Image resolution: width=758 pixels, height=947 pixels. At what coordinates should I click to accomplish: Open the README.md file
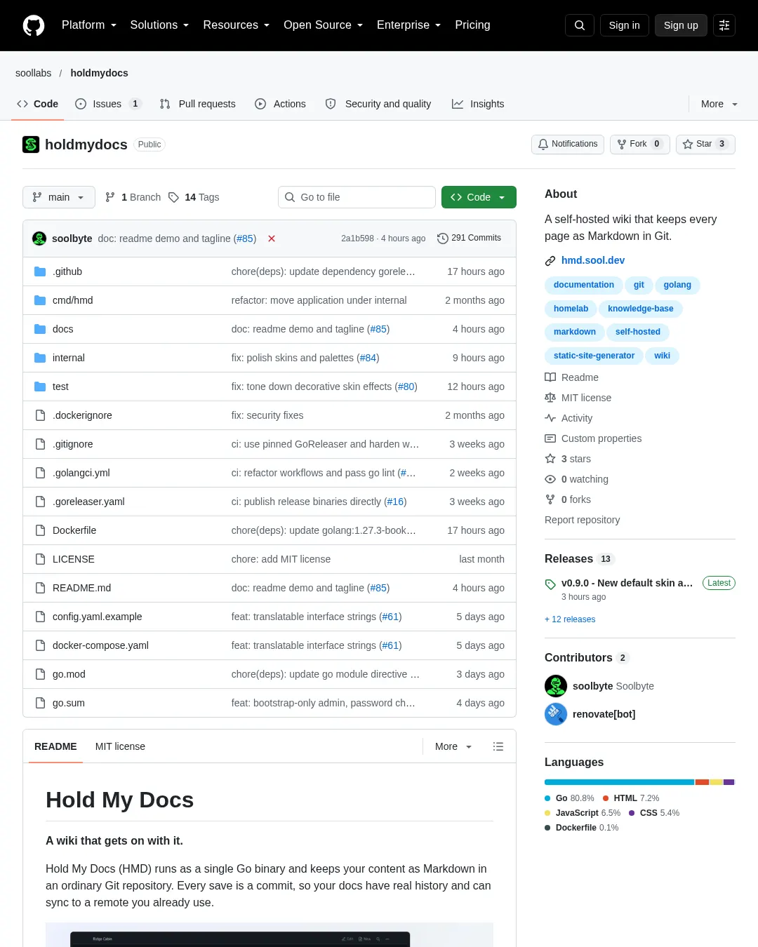[x=81, y=588]
